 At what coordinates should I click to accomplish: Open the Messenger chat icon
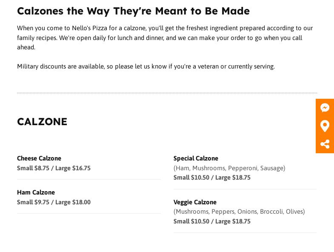[x=325, y=108]
